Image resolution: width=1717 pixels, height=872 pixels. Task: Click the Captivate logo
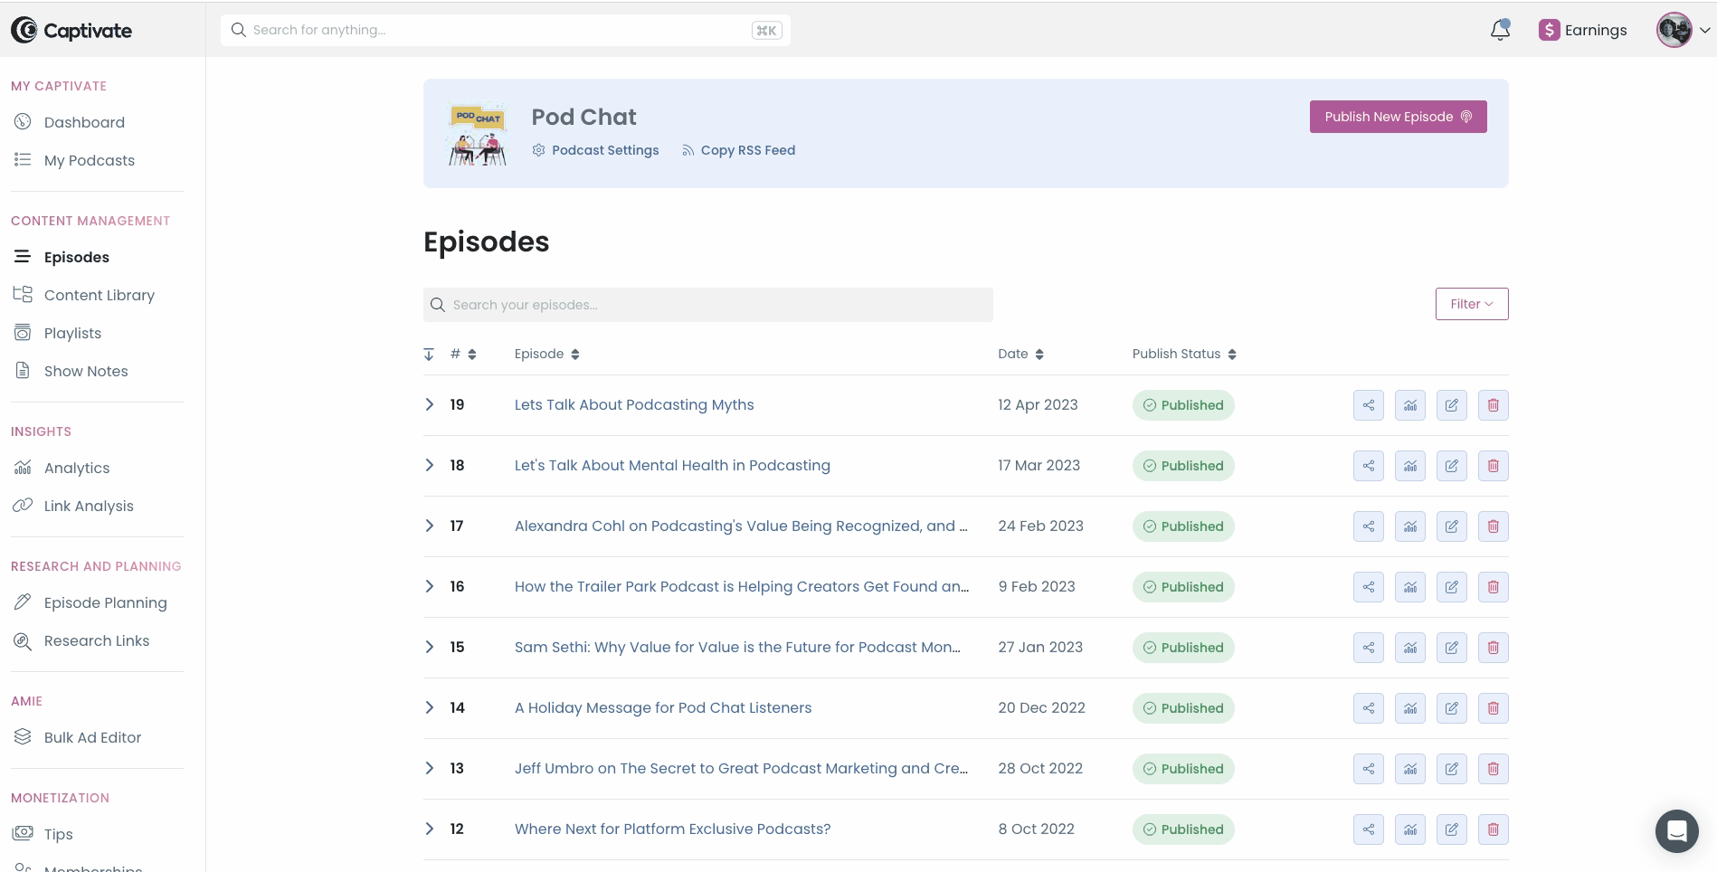[x=71, y=30]
